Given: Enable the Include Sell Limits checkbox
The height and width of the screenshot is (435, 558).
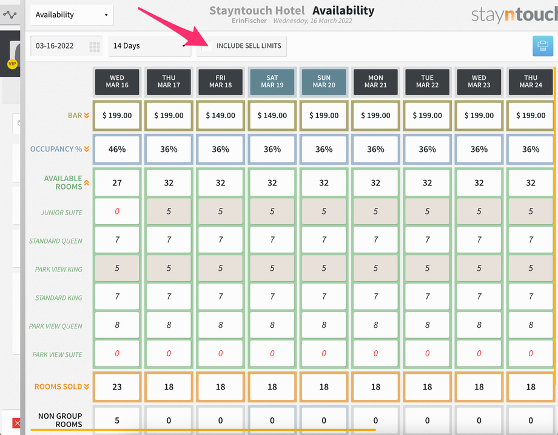Looking at the screenshot, I should tap(206, 46).
